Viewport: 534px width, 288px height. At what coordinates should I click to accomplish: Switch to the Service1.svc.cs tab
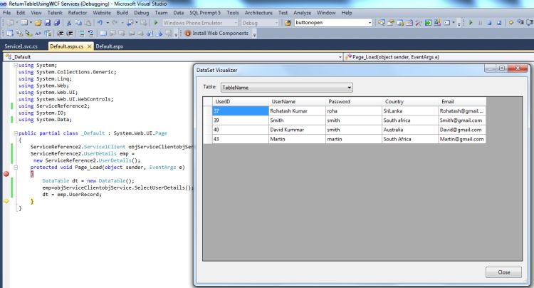point(22,46)
